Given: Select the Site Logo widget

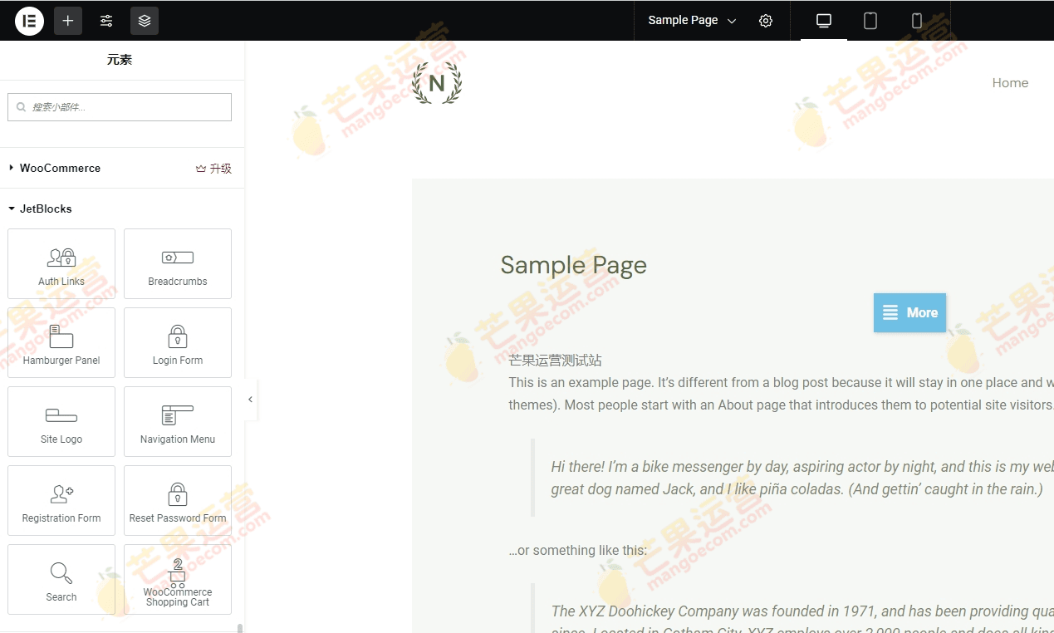Looking at the screenshot, I should point(61,422).
